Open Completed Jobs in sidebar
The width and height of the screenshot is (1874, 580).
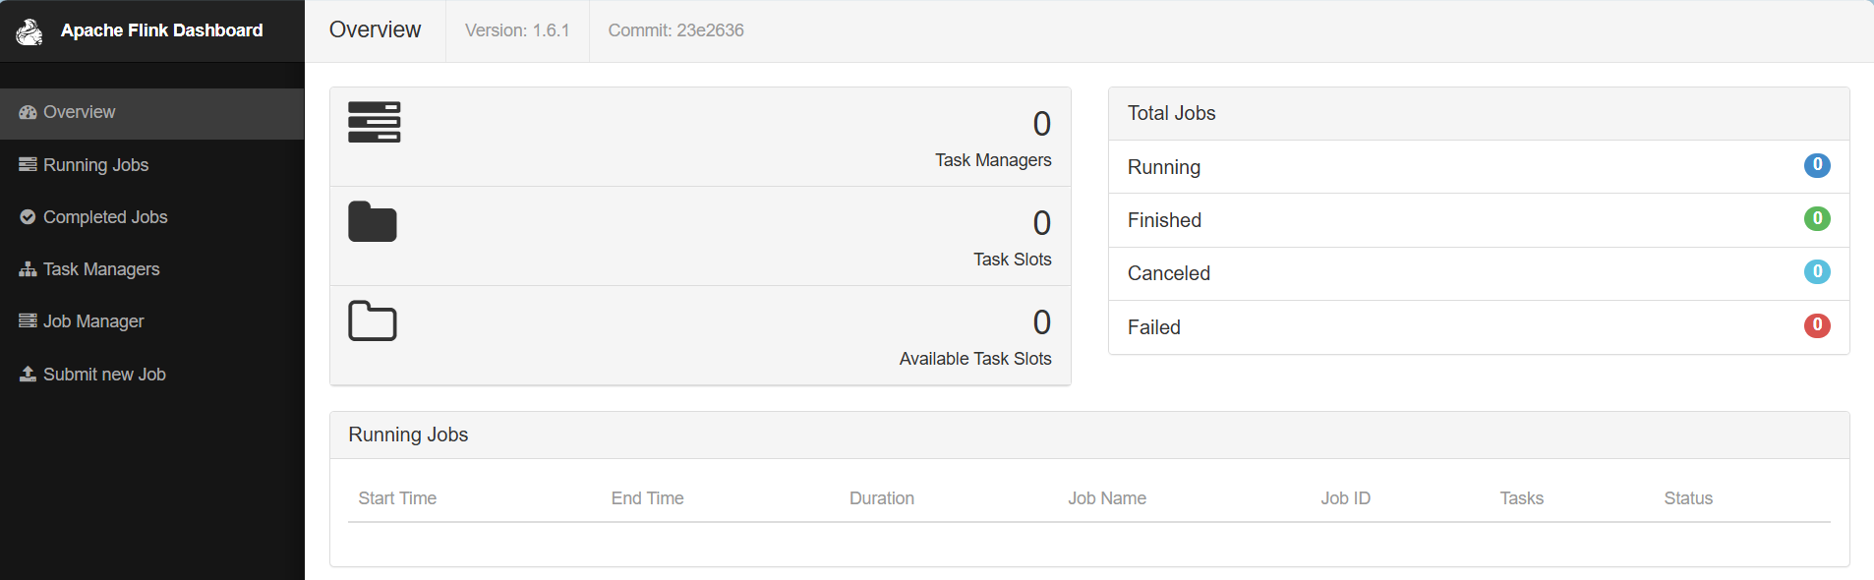[x=105, y=217]
